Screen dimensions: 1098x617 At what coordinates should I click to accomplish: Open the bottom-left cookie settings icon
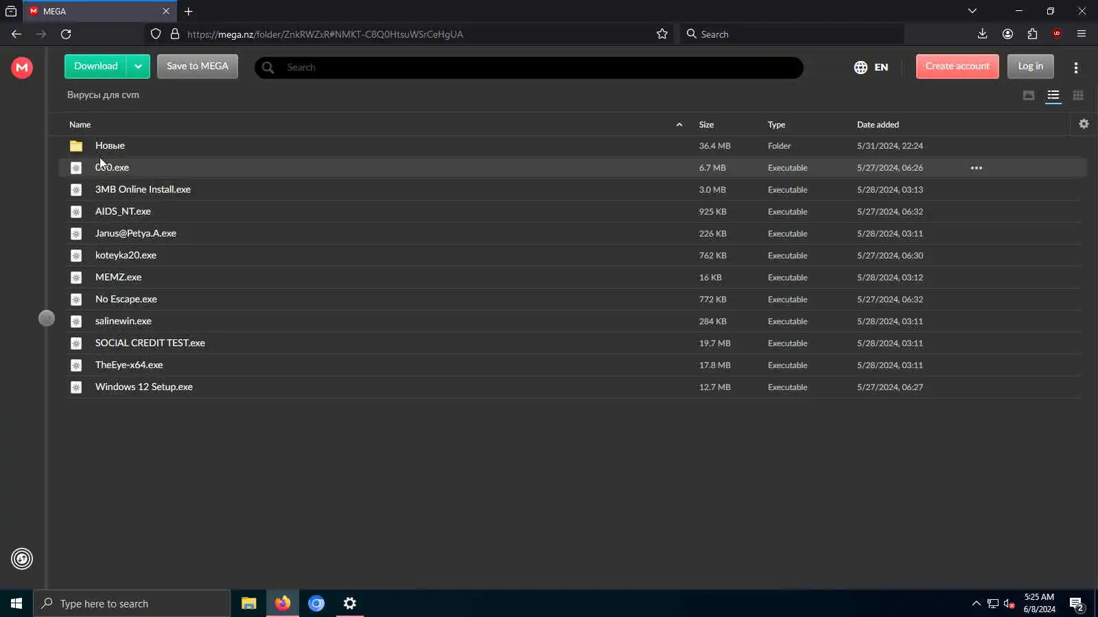tap(22, 559)
